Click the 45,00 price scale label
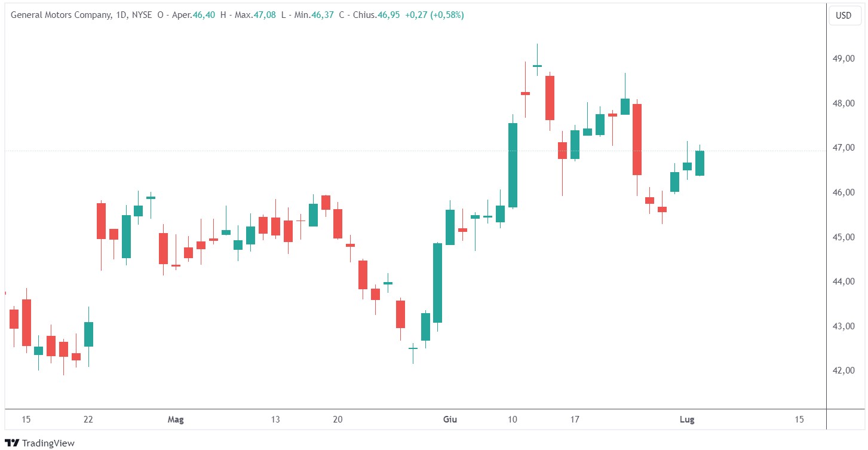Image resolution: width=868 pixels, height=450 pixels. tap(842, 237)
